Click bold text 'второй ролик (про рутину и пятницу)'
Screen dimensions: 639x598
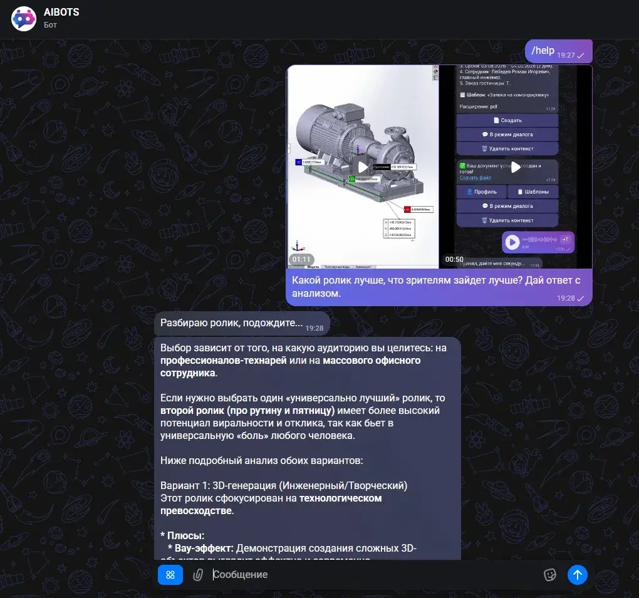point(247,411)
